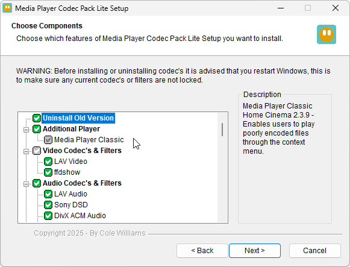Minimize the setup window
The height and width of the screenshot is (267, 350).
click(281, 8)
